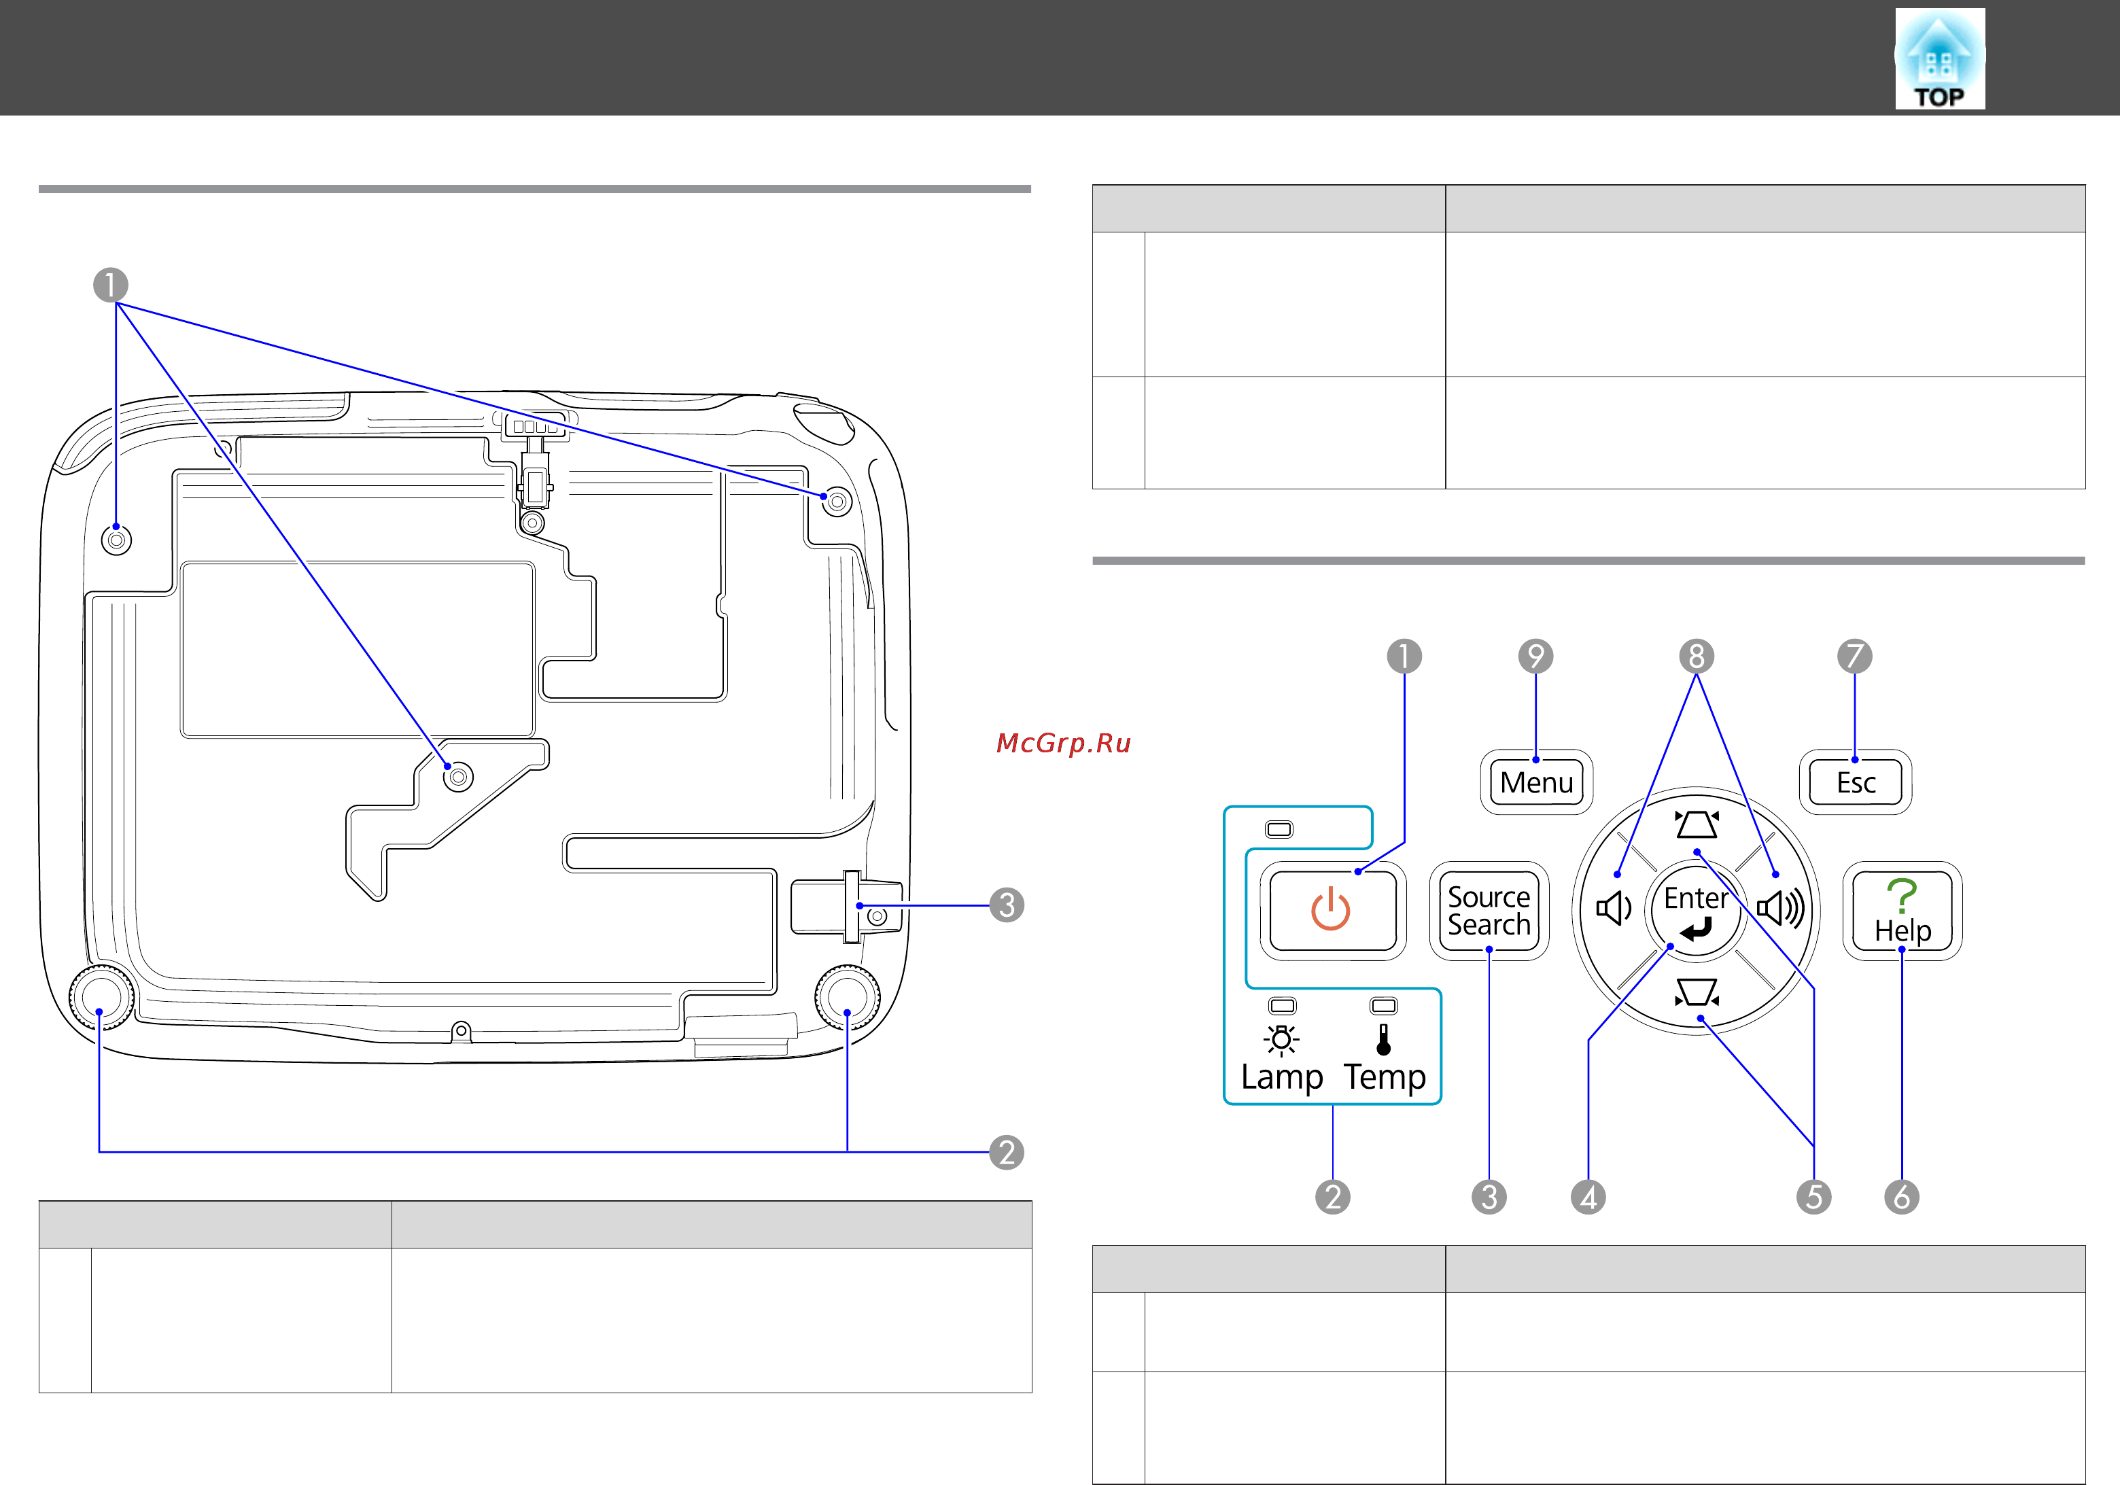Click the volume down speaker icon
The height and width of the screenshot is (1485, 2120).
point(1614,909)
